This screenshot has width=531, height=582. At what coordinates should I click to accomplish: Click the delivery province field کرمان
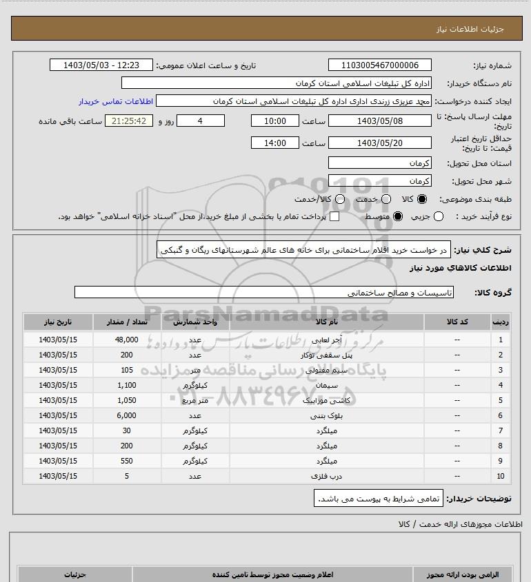coord(380,163)
